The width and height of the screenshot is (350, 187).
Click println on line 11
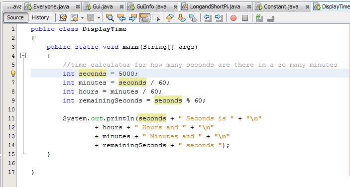120,118
